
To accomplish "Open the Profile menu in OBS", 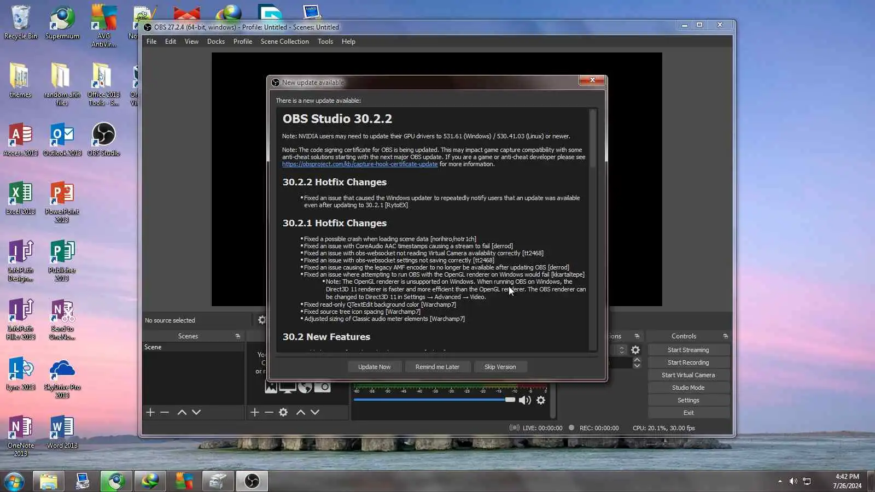I will 243,42.
